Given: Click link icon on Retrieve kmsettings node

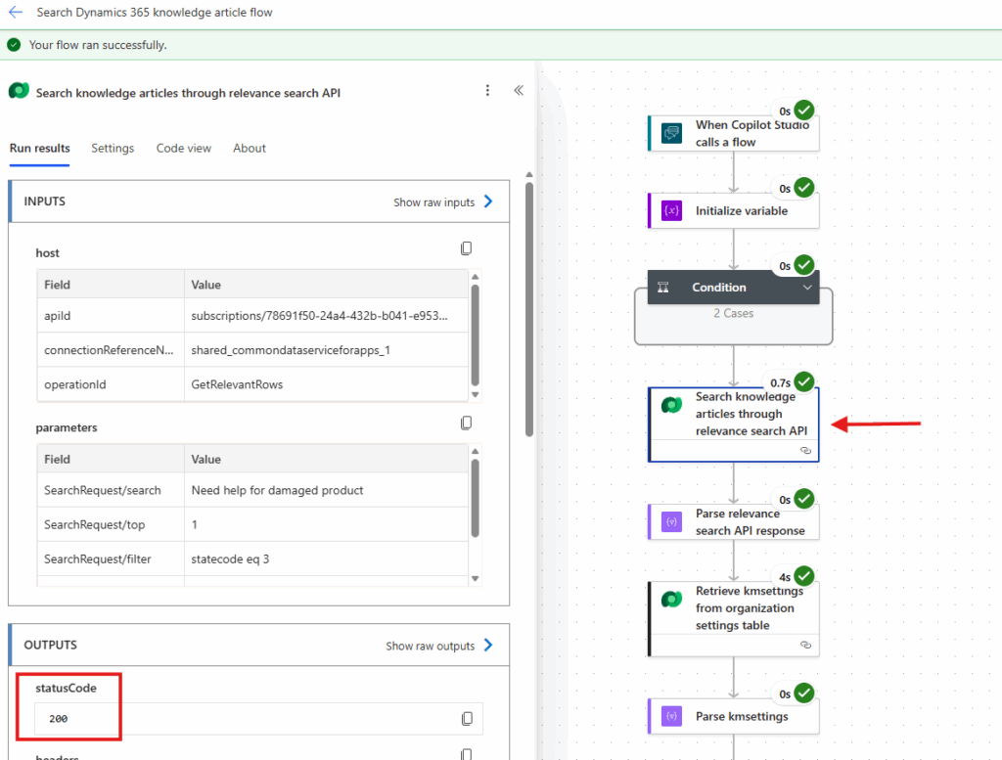Looking at the screenshot, I should 805,646.
